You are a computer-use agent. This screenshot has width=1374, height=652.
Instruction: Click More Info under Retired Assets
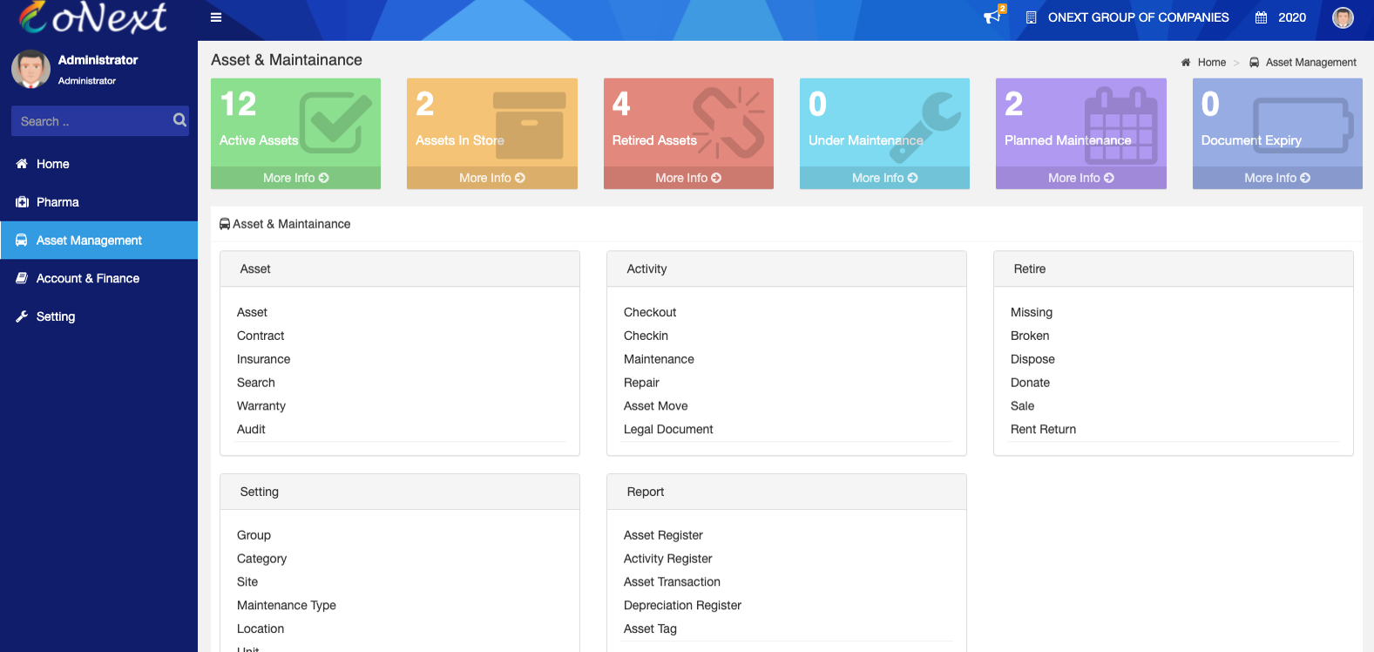(x=688, y=178)
